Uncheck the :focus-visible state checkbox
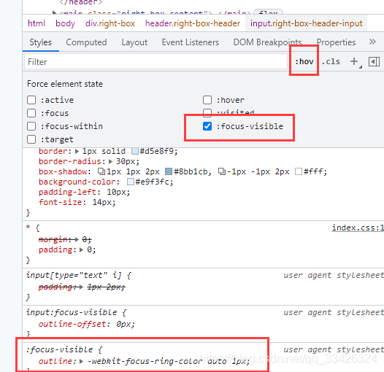 (x=207, y=126)
